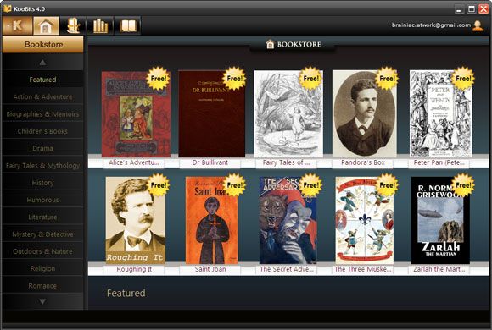Select Biographies & Memoirs category

pyautogui.click(x=42, y=114)
